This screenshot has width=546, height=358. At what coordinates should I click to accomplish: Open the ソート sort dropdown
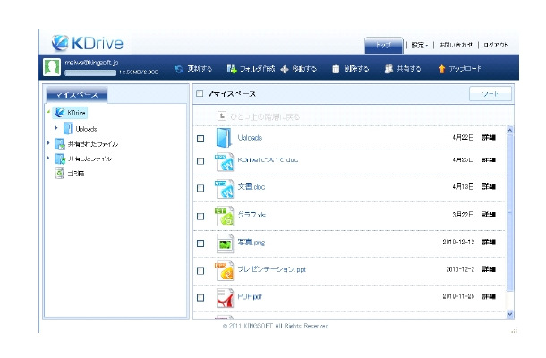[x=491, y=94]
